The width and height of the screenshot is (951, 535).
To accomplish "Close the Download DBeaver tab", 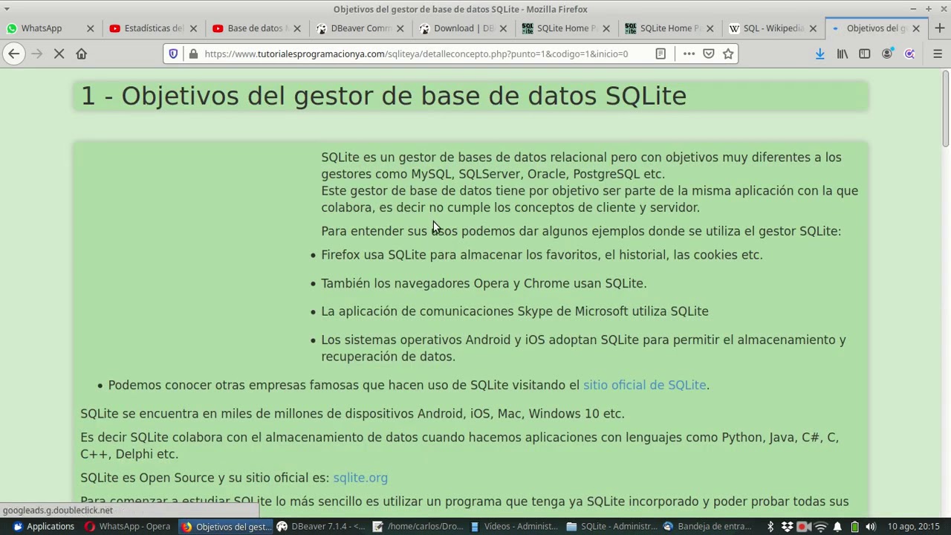I will click(x=503, y=28).
